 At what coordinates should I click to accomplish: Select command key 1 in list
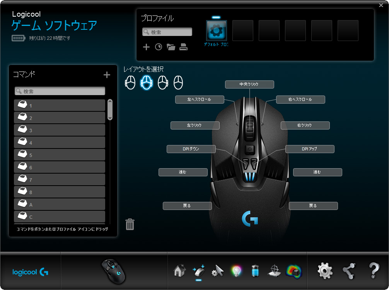(x=60, y=105)
